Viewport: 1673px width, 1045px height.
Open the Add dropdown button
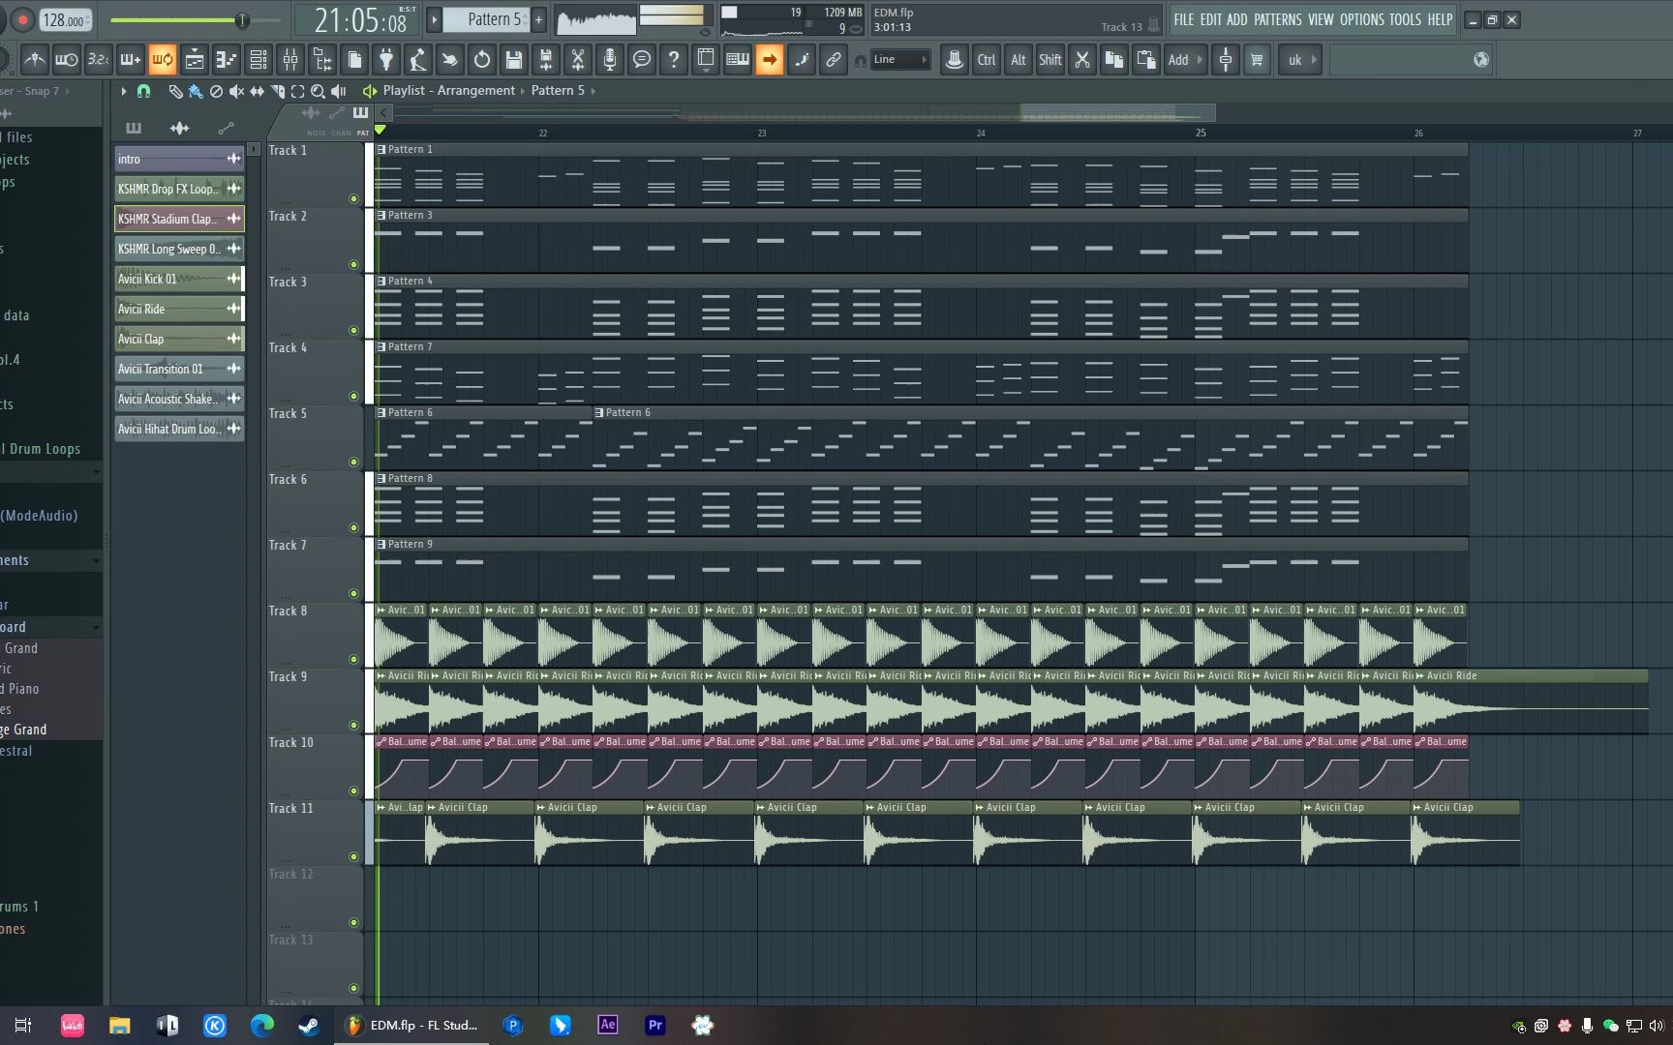1185,60
